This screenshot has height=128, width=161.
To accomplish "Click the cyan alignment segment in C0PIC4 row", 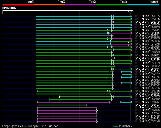I will [x=127, y=72].
